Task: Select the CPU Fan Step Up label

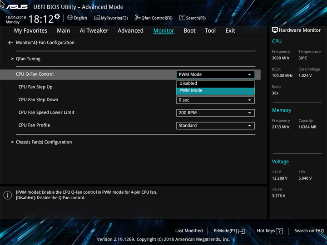Action: pyautogui.click(x=35, y=87)
